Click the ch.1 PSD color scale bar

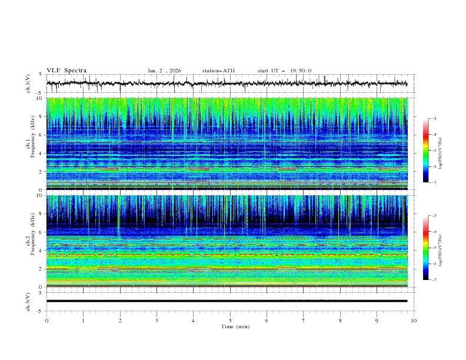click(x=426, y=151)
